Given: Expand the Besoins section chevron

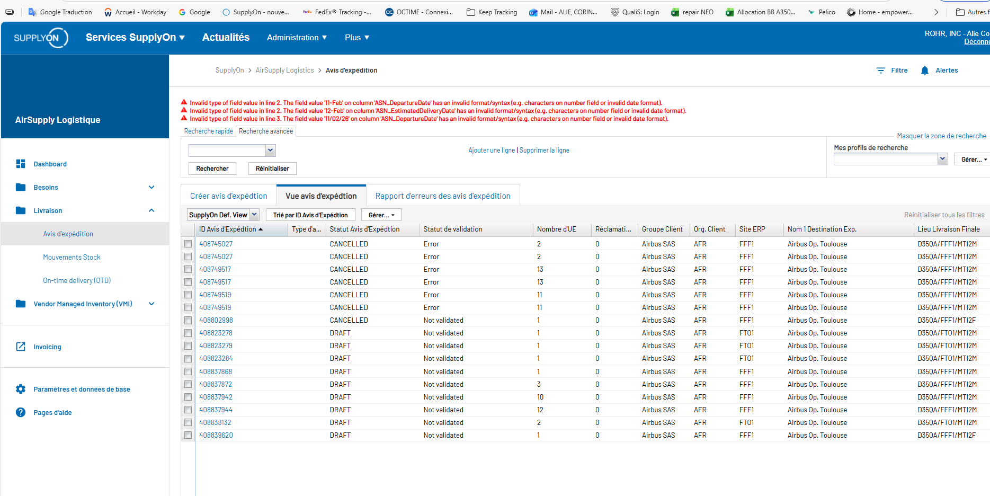Looking at the screenshot, I should [151, 187].
